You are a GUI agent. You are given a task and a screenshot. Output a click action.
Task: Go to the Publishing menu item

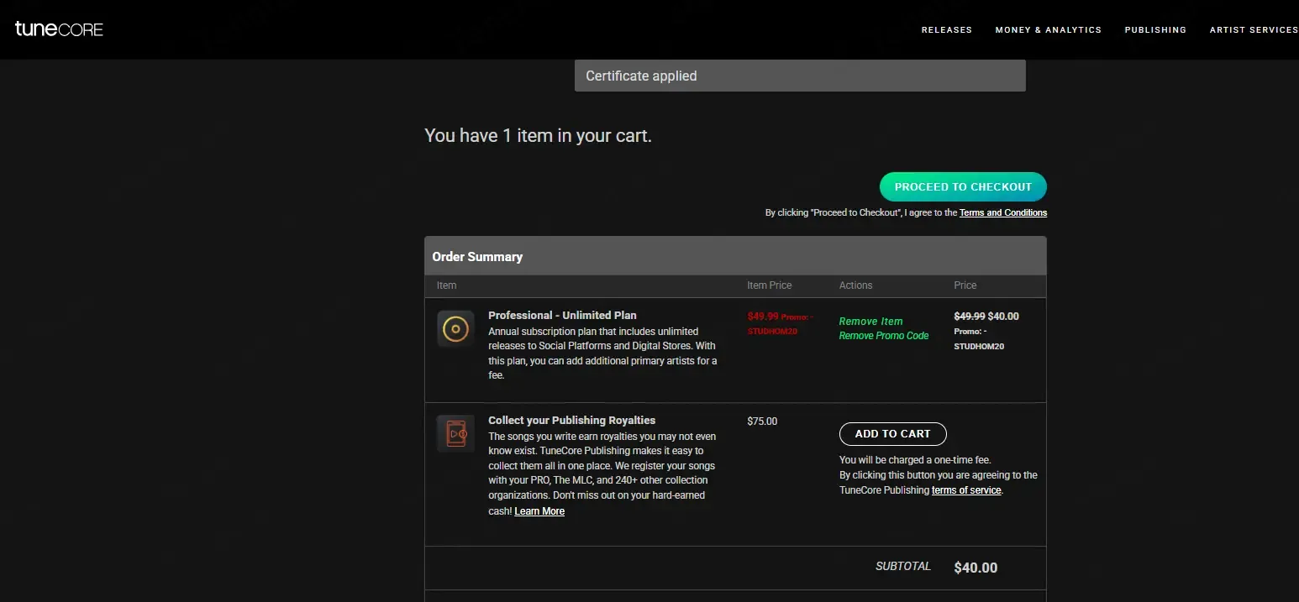(1155, 30)
